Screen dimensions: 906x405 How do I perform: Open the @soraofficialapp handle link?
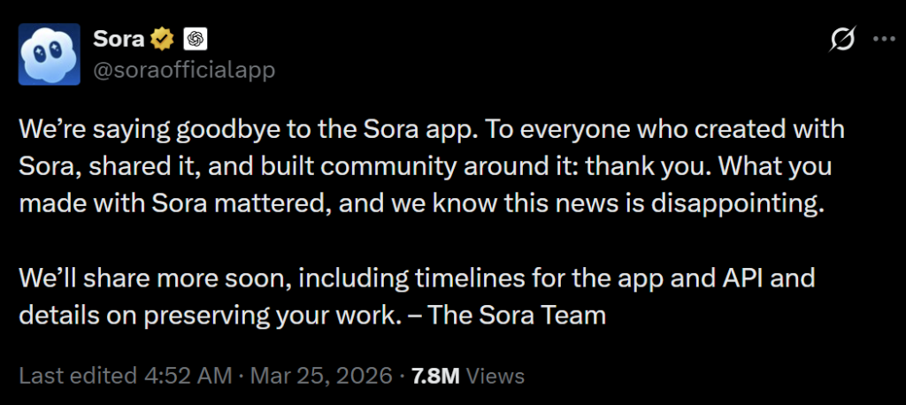(x=184, y=69)
